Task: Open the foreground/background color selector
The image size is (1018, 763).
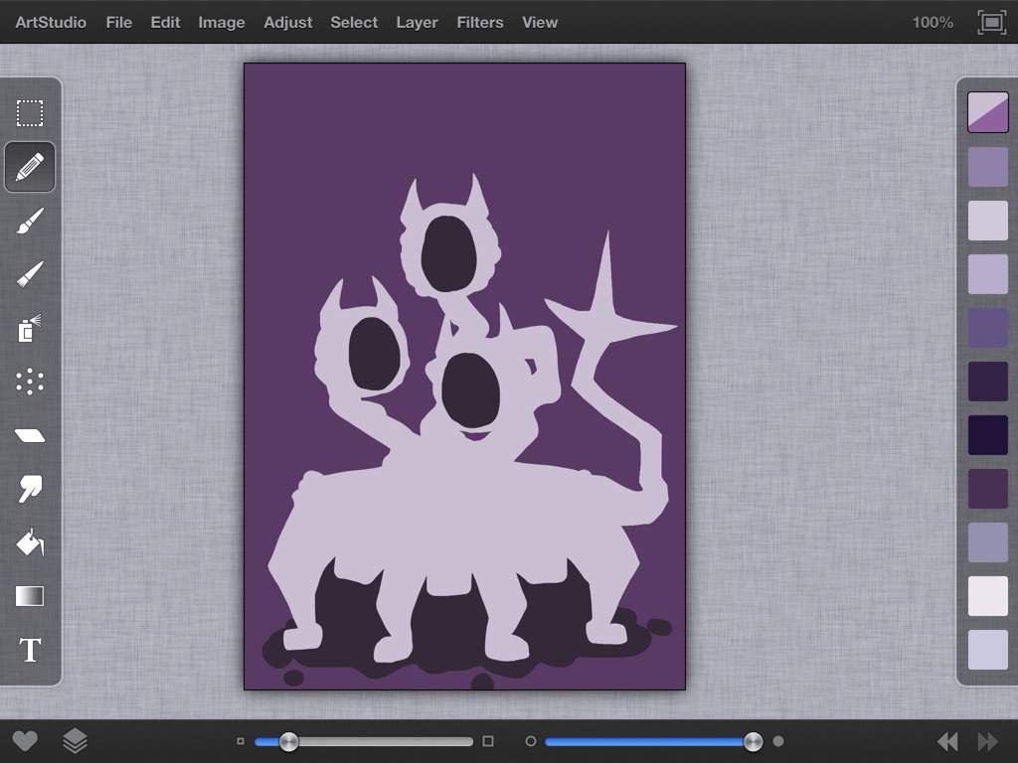Action: coord(987,112)
